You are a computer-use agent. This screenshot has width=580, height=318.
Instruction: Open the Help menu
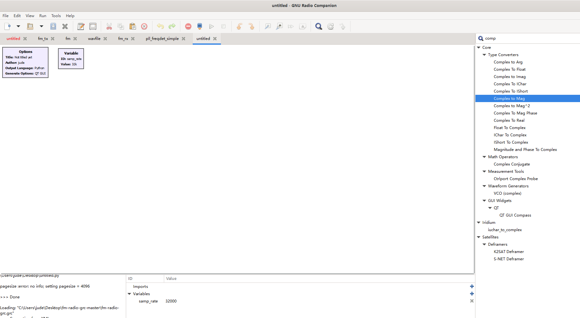[70, 16]
